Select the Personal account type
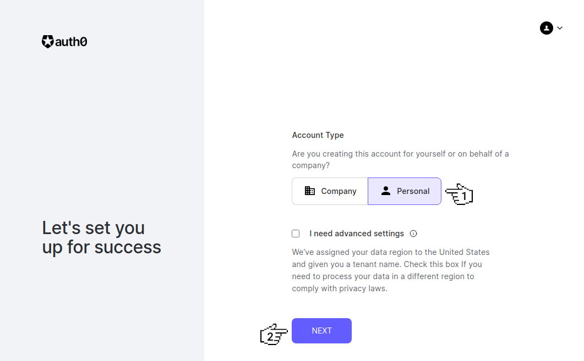Image resolution: width=584 pixels, height=361 pixels. click(405, 191)
